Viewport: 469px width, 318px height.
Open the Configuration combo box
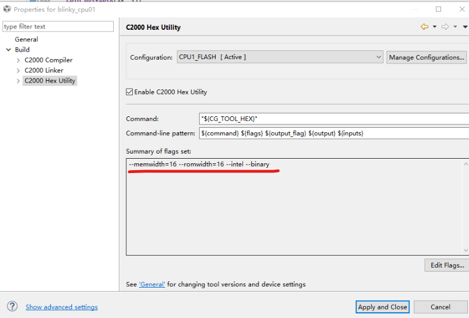point(280,57)
